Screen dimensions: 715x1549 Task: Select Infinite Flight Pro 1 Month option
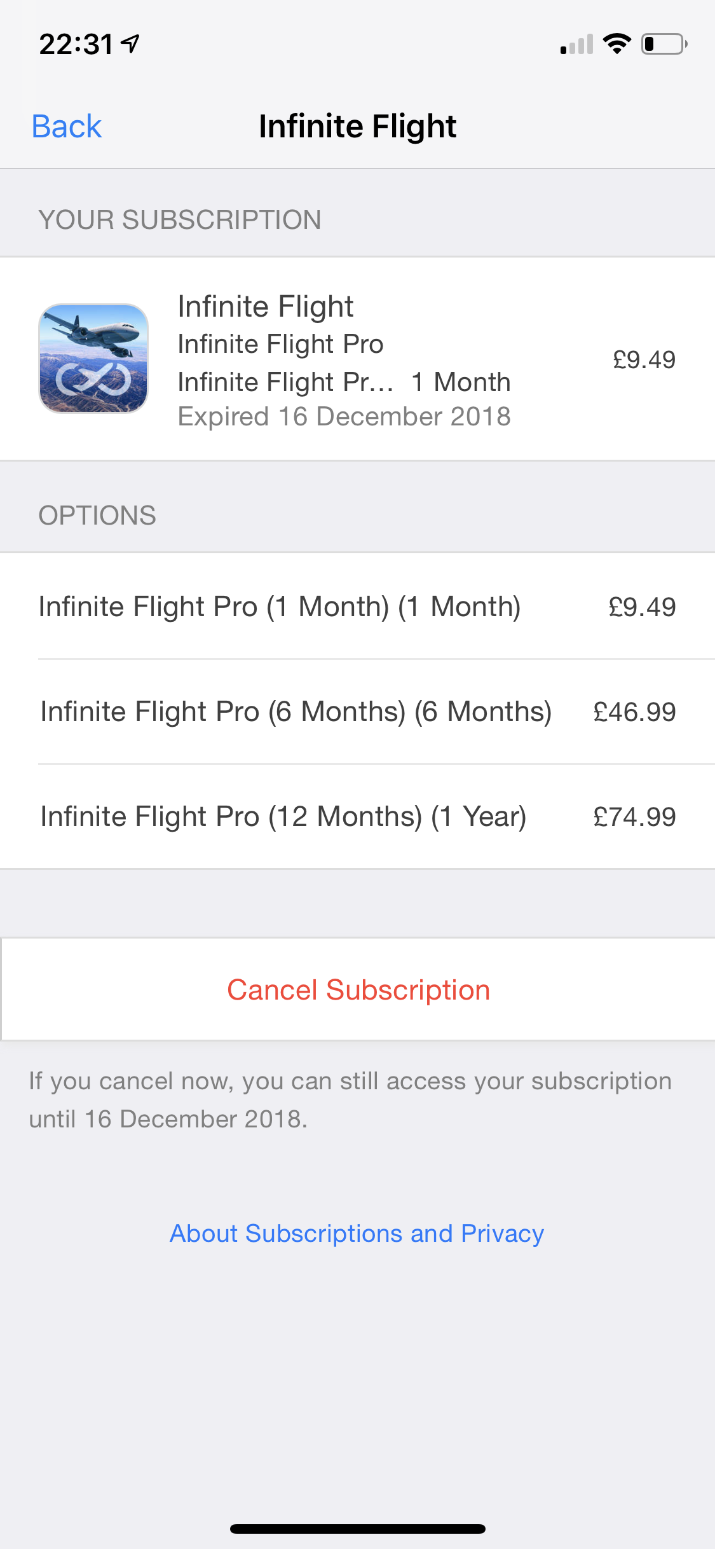[x=280, y=607]
